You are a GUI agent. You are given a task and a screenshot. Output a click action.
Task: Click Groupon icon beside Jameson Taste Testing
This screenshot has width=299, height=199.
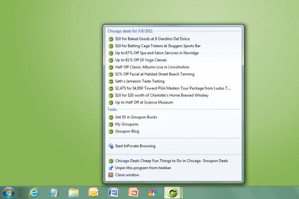(x=111, y=81)
